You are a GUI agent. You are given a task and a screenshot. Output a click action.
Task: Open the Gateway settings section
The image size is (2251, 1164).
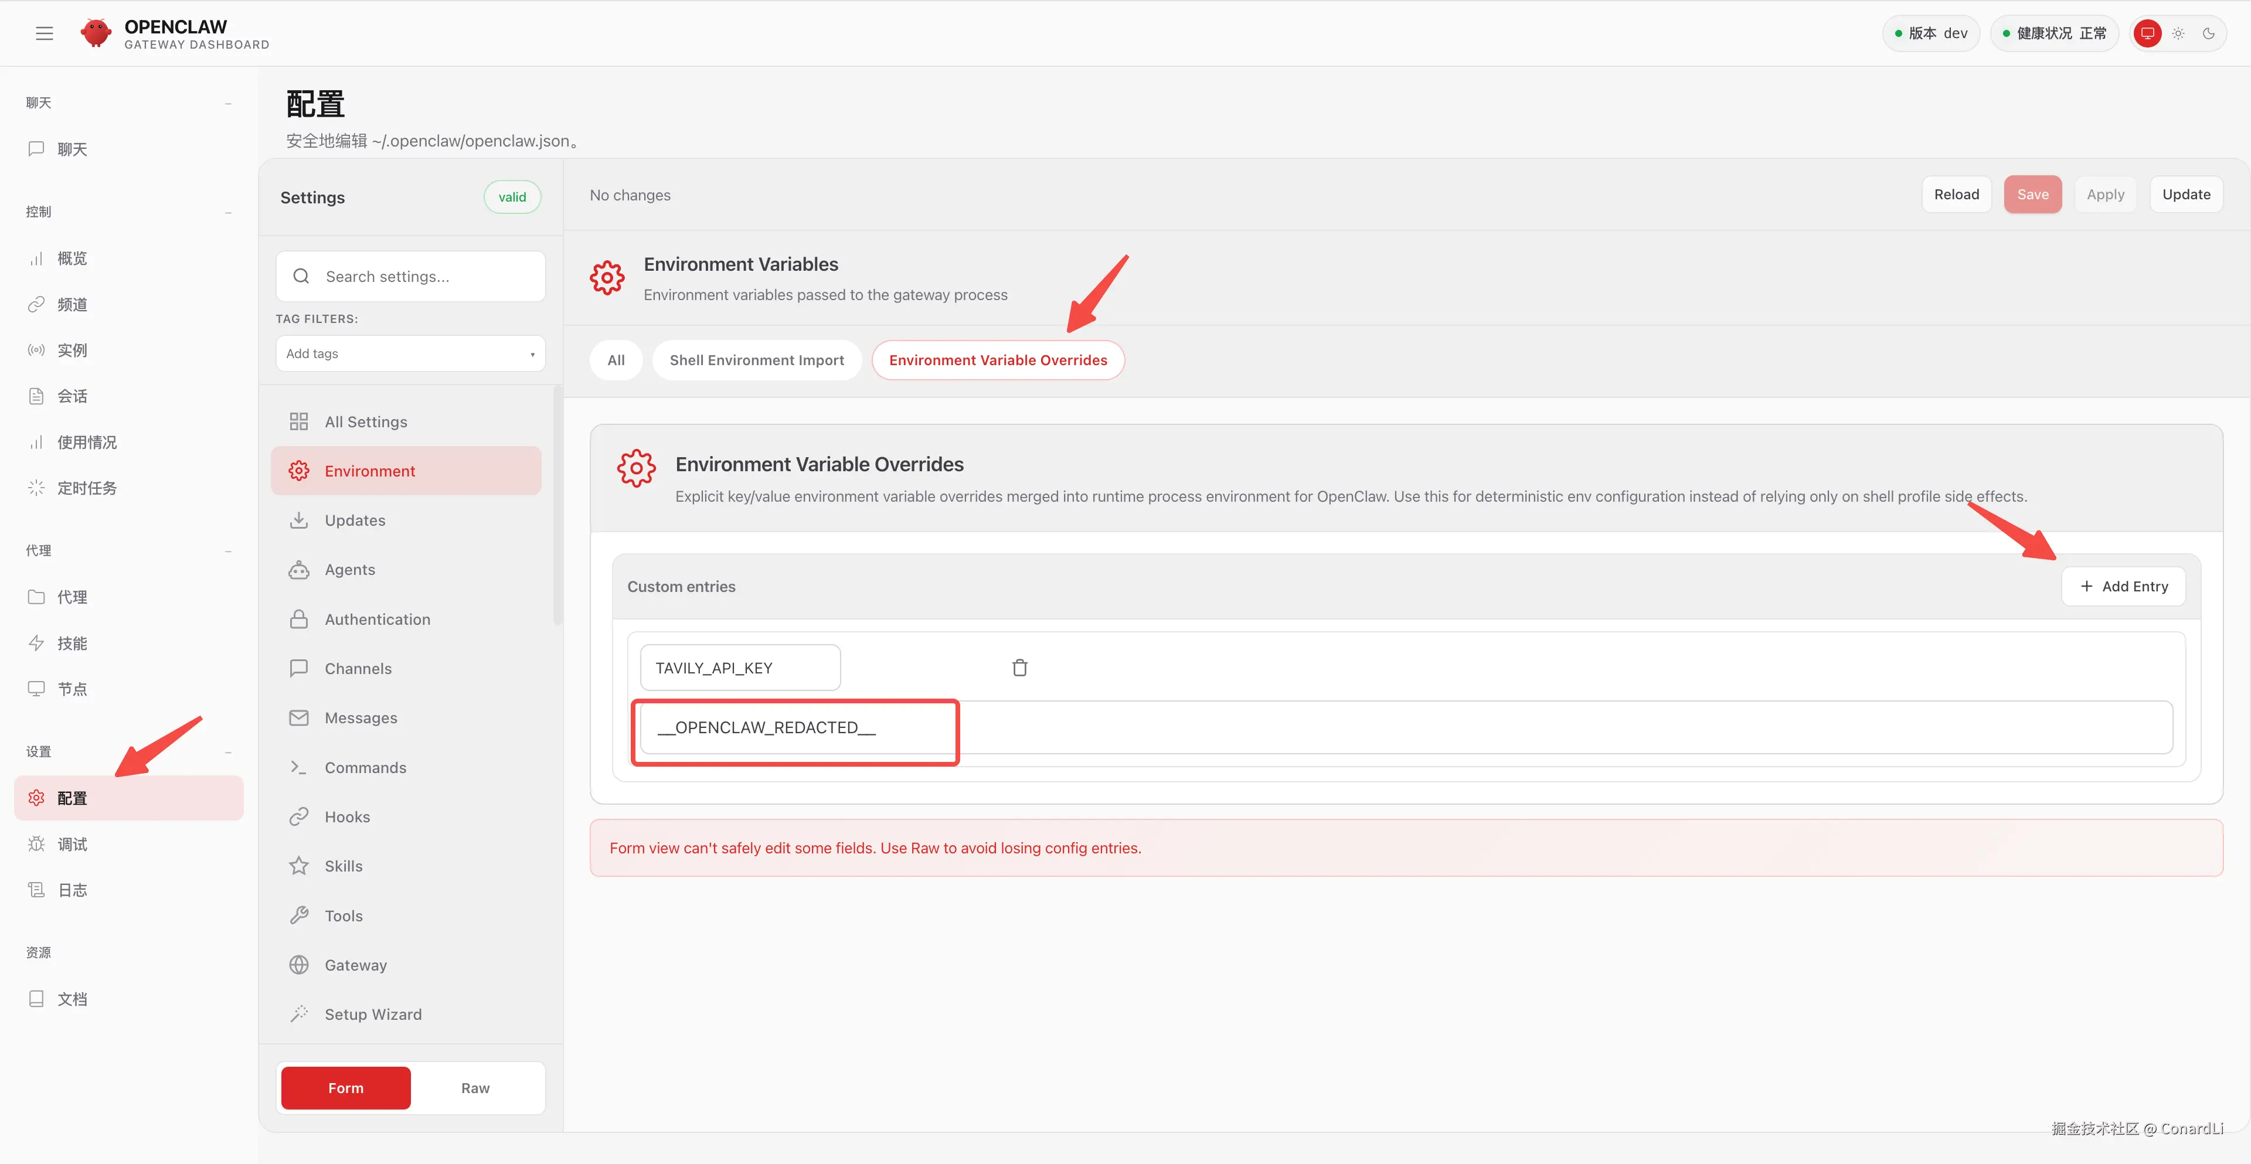[x=356, y=965]
